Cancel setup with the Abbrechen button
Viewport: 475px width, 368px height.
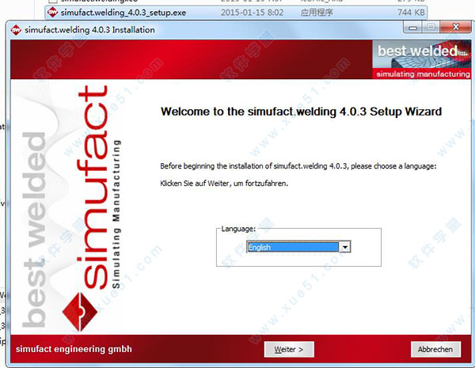point(435,349)
